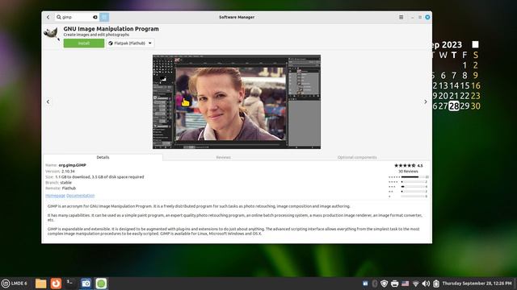The image size is (517, 290).
Task: Click the Version 2.10.34 text
Action: [60, 172]
